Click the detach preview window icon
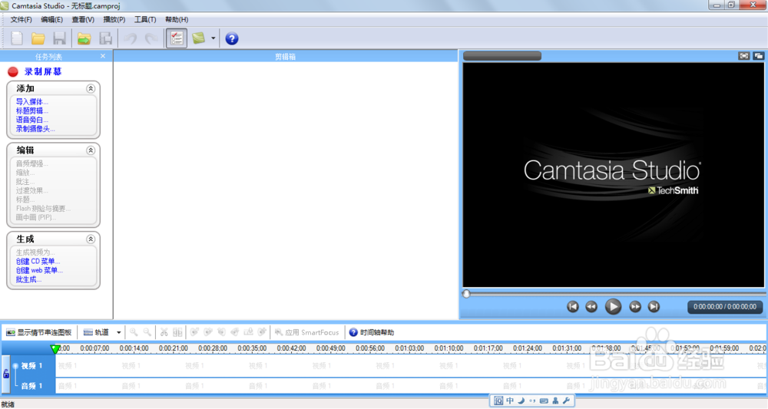The width and height of the screenshot is (768, 409). tap(758, 56)
